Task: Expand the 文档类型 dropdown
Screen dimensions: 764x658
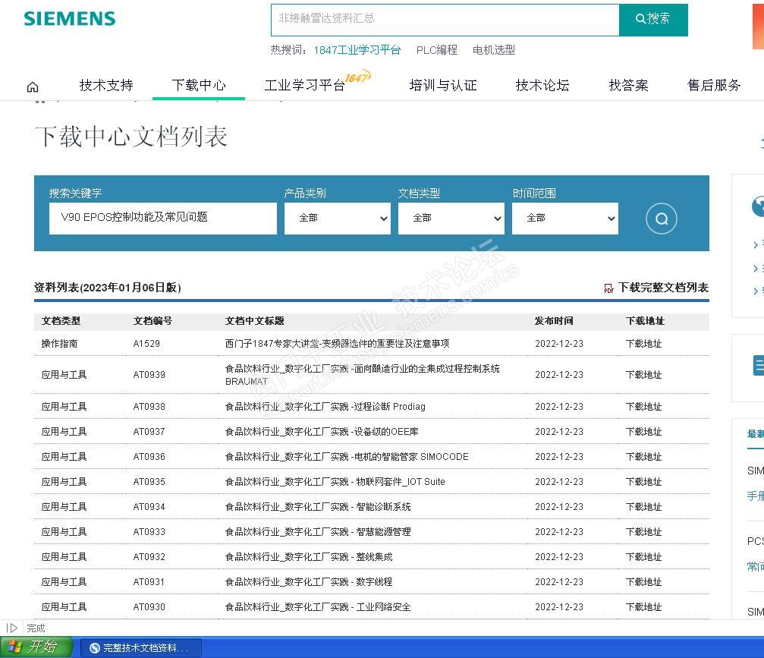Action: tap(451, 219)
